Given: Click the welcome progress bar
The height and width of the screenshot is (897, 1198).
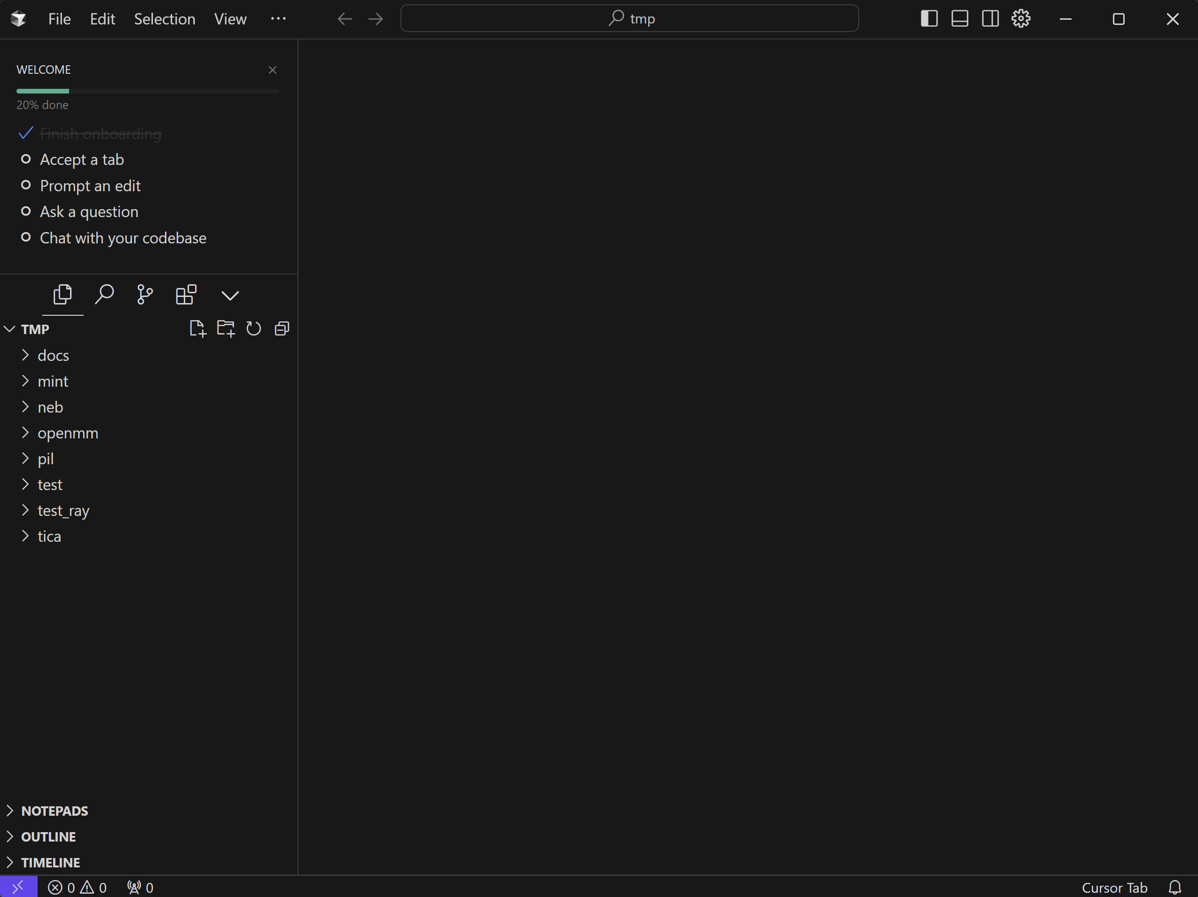Looking at the screenshot, I should point(148,91).
